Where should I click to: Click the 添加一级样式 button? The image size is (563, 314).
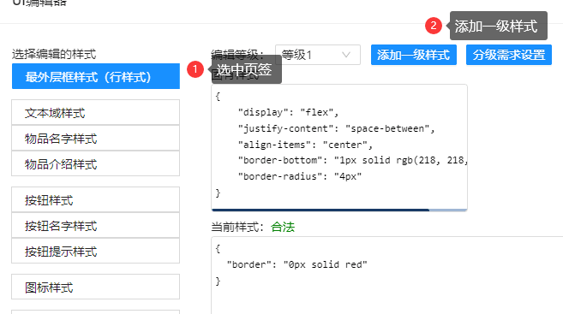click(x=414, y=55)
